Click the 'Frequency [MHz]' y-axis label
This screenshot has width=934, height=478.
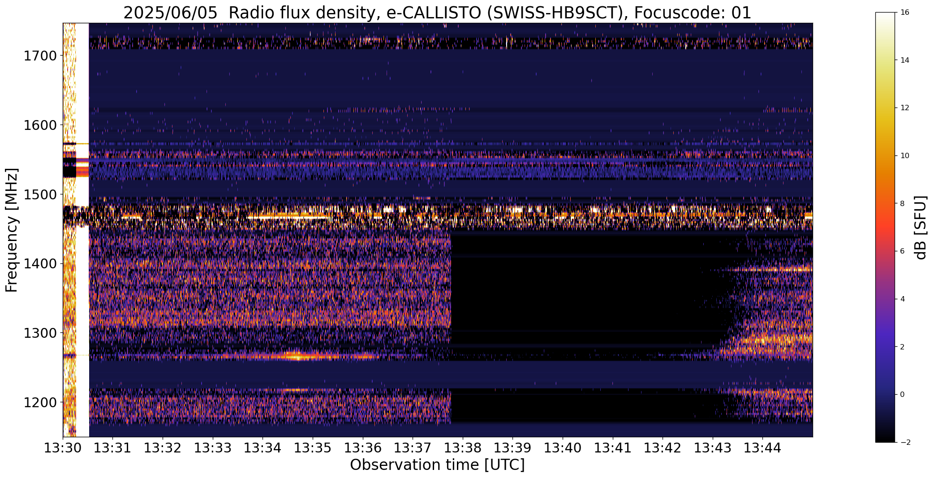(12, 230)
